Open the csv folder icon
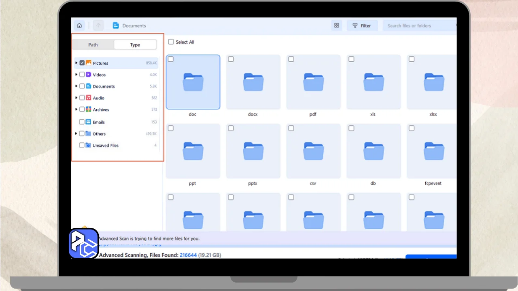 point(313,151)
